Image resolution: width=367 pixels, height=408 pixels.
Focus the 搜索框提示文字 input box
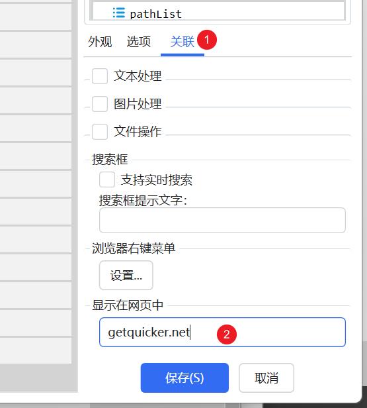tap(222, 220)
